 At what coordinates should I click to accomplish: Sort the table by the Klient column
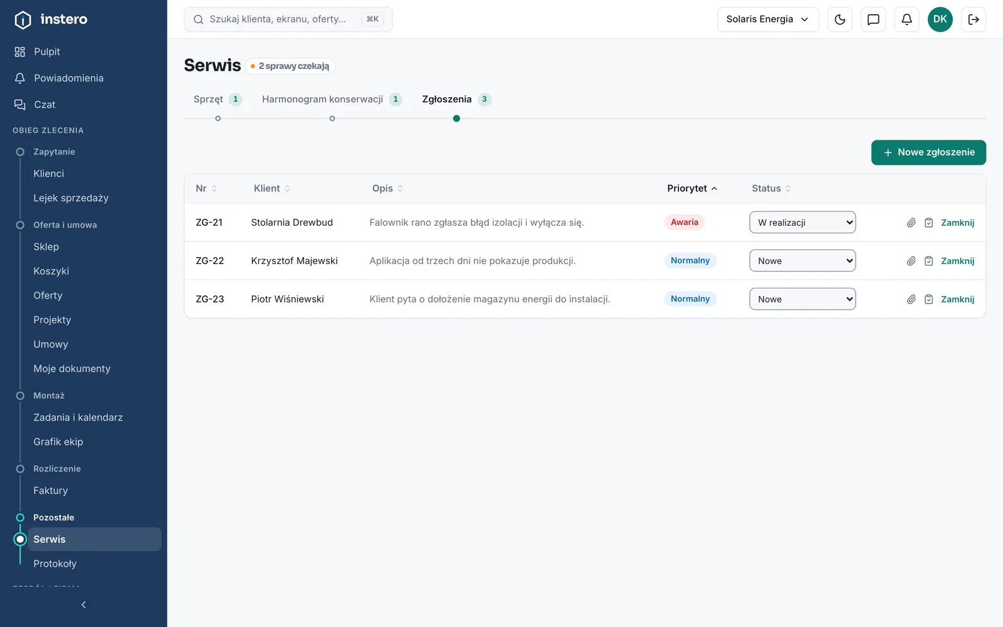(272, 188)
